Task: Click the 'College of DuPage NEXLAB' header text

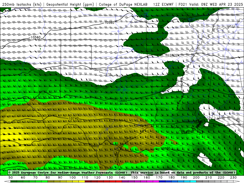Action: coord(123,4)
